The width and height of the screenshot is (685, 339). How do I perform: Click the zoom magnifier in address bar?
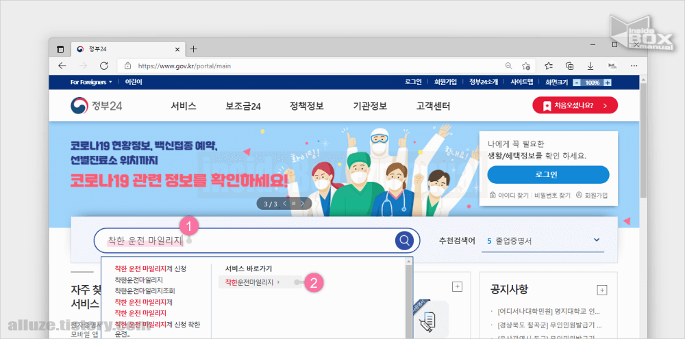click(508, 66)
